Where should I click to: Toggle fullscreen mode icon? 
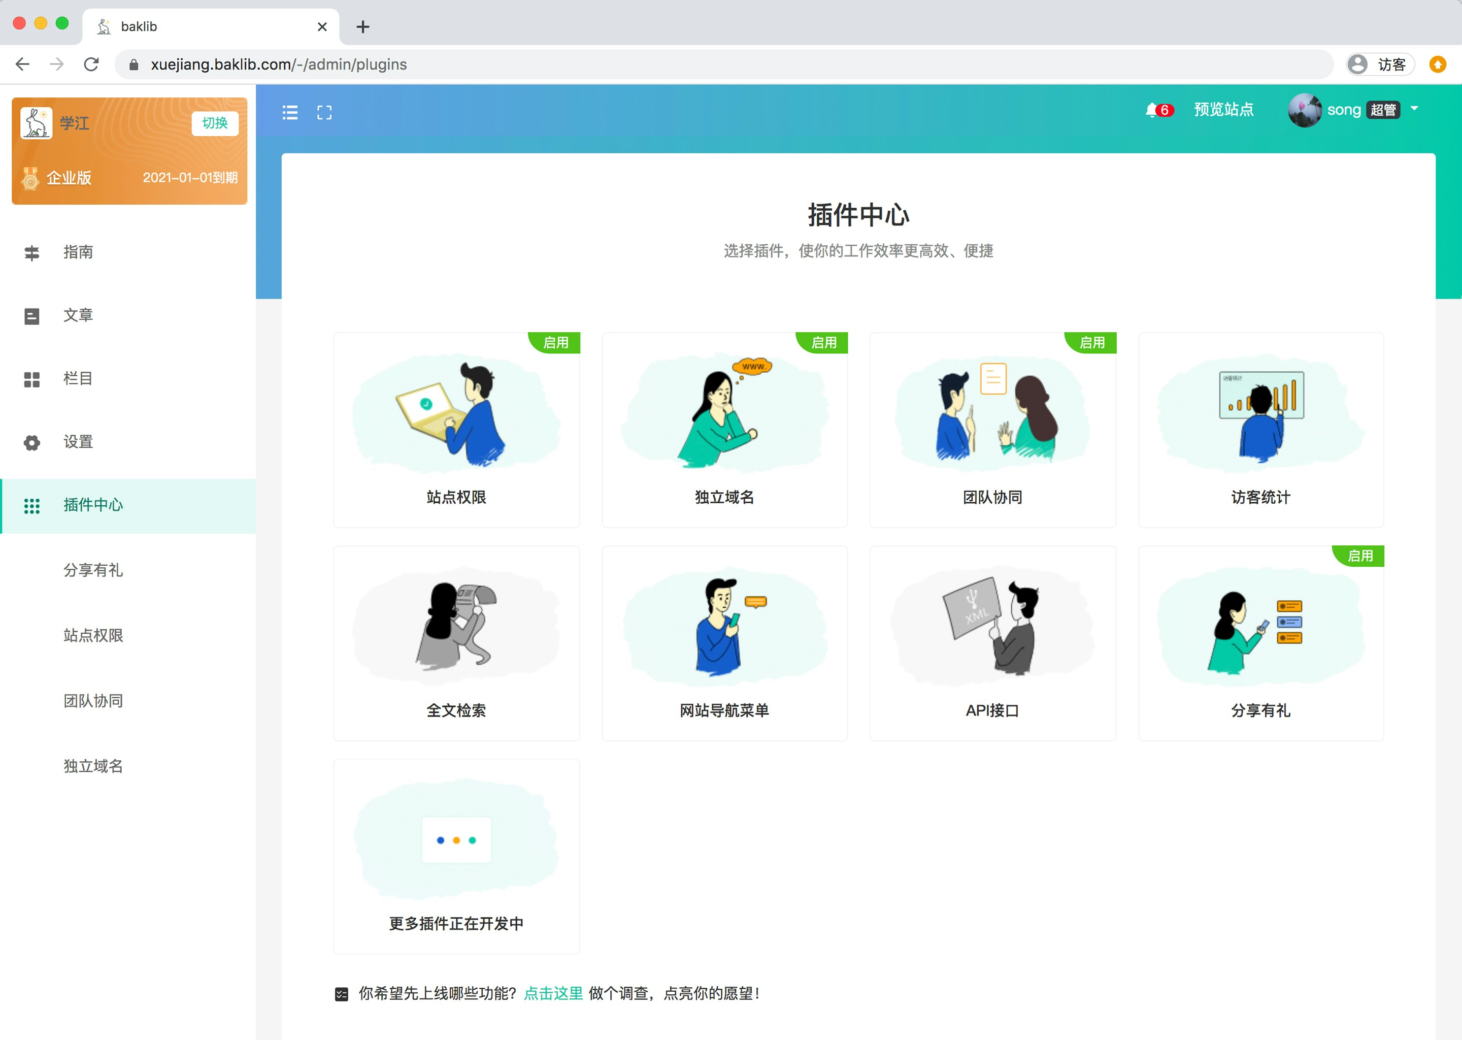tap(324, 113)
